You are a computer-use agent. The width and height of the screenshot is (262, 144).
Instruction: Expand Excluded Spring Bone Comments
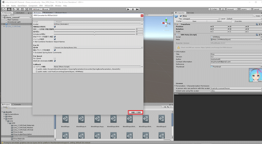[34, 52]
